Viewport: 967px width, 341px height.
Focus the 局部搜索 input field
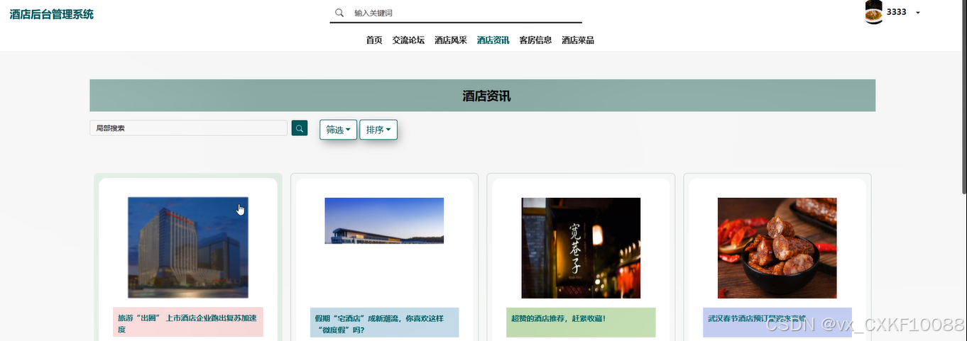click(188, 128)
